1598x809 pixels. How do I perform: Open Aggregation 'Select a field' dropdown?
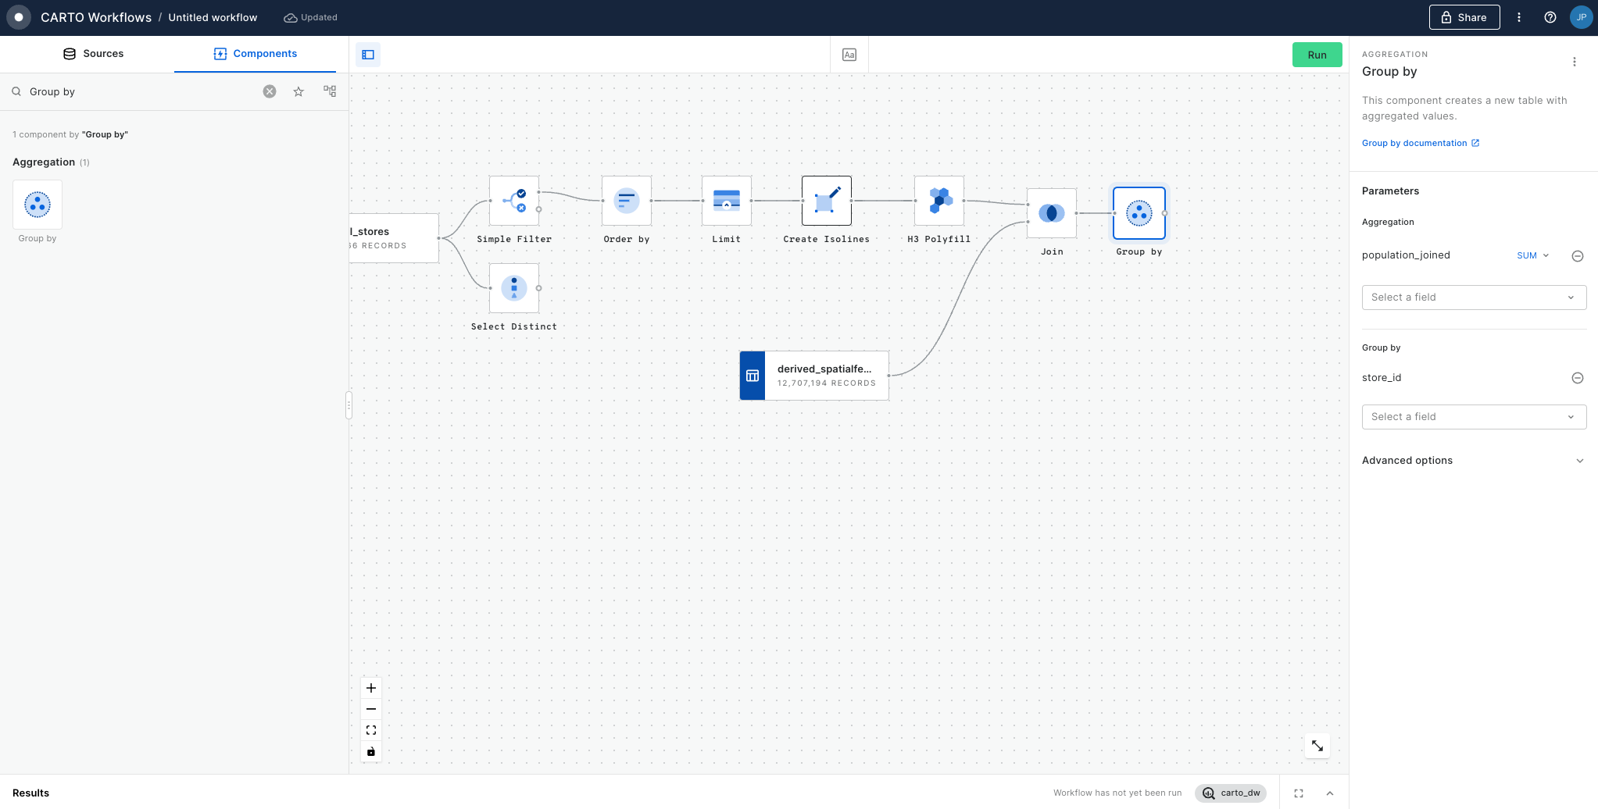pos(1473,298)
